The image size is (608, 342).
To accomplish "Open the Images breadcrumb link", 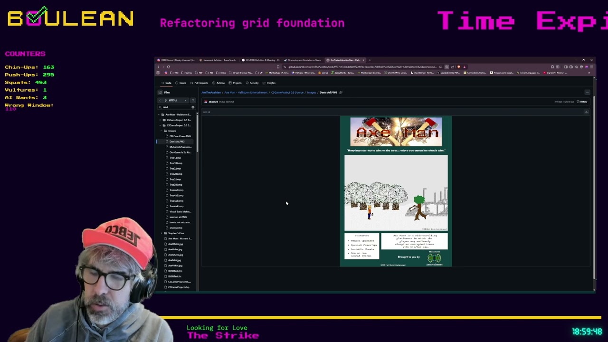I will pyautogui.click(x=311, y=93).
